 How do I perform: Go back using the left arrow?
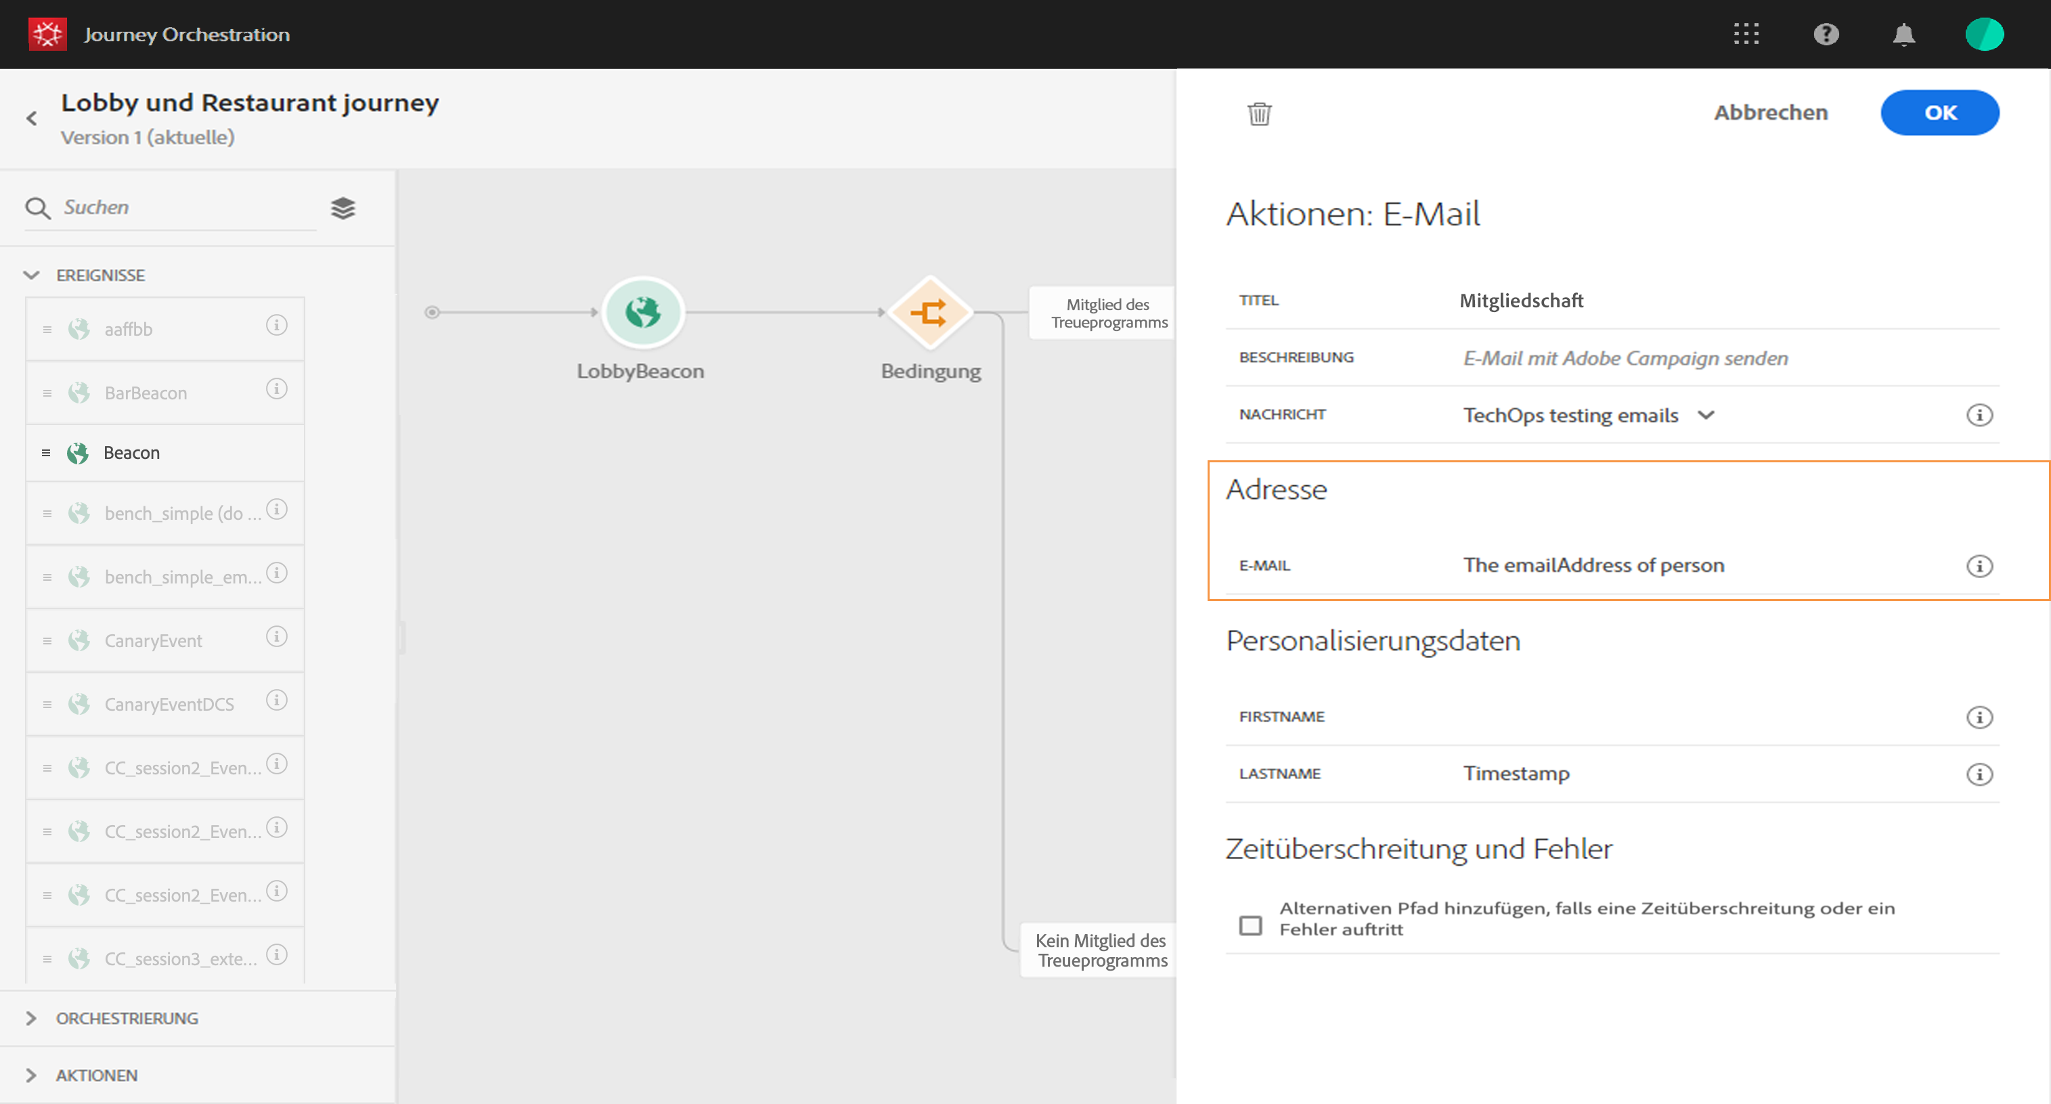(32, 118)
